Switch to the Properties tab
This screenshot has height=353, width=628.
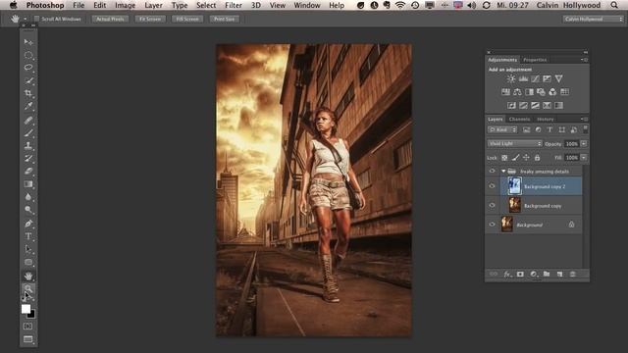(x=535, y=60)
